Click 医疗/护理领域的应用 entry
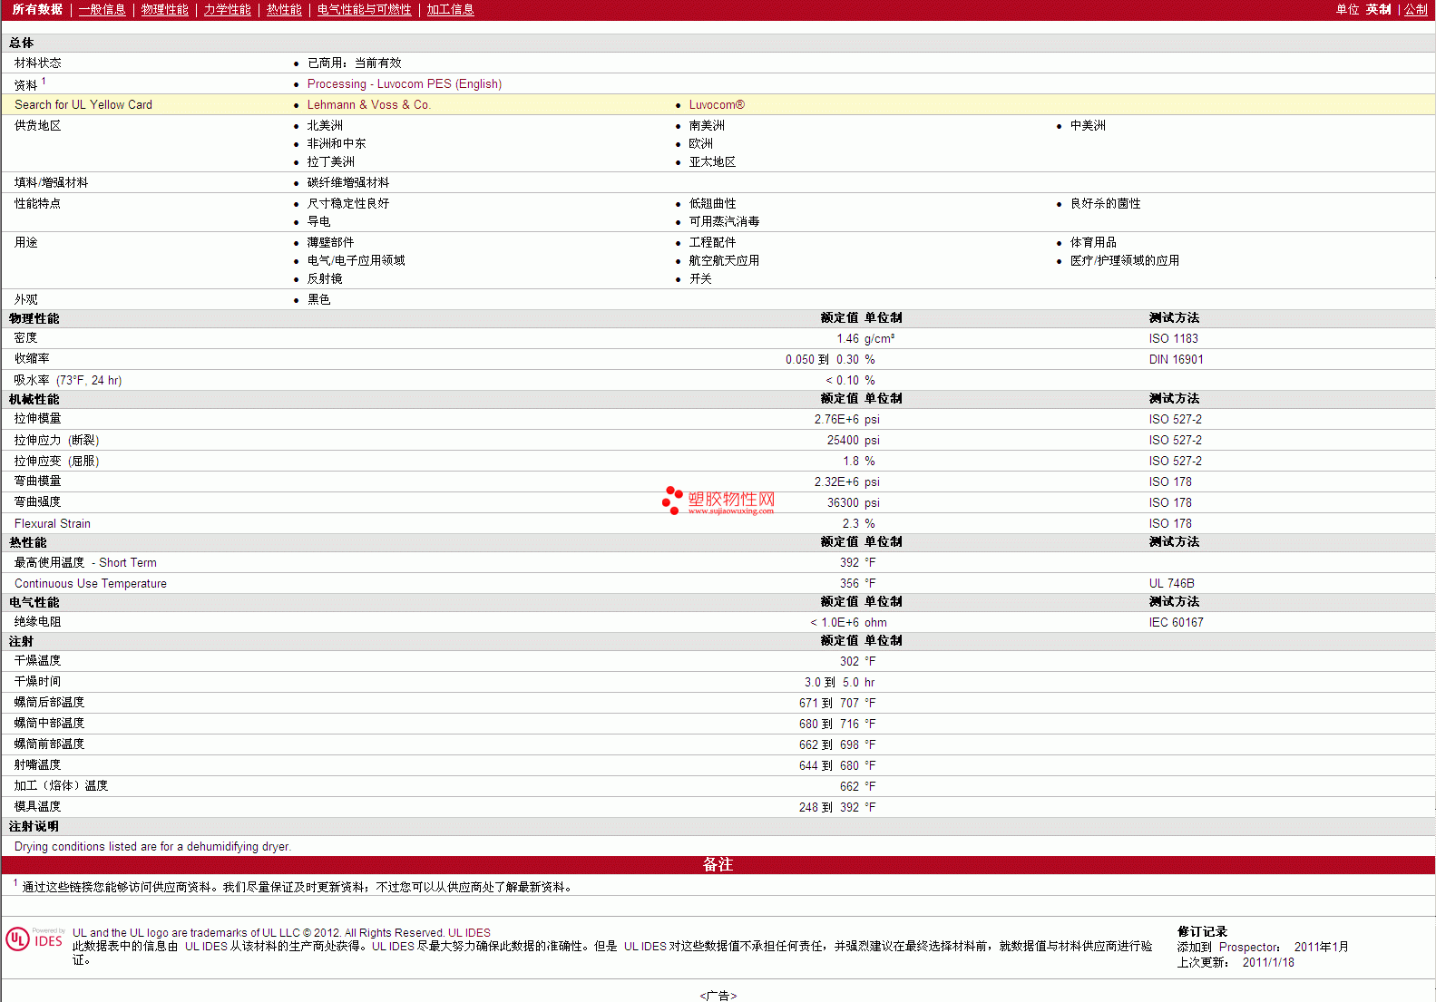This screenshot has width=1436, height=1002. coord(1124,260)
